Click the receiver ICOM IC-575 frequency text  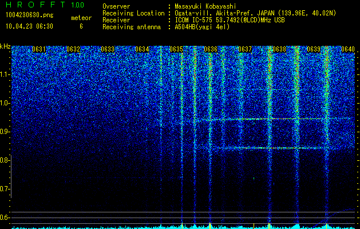(230, 20)
